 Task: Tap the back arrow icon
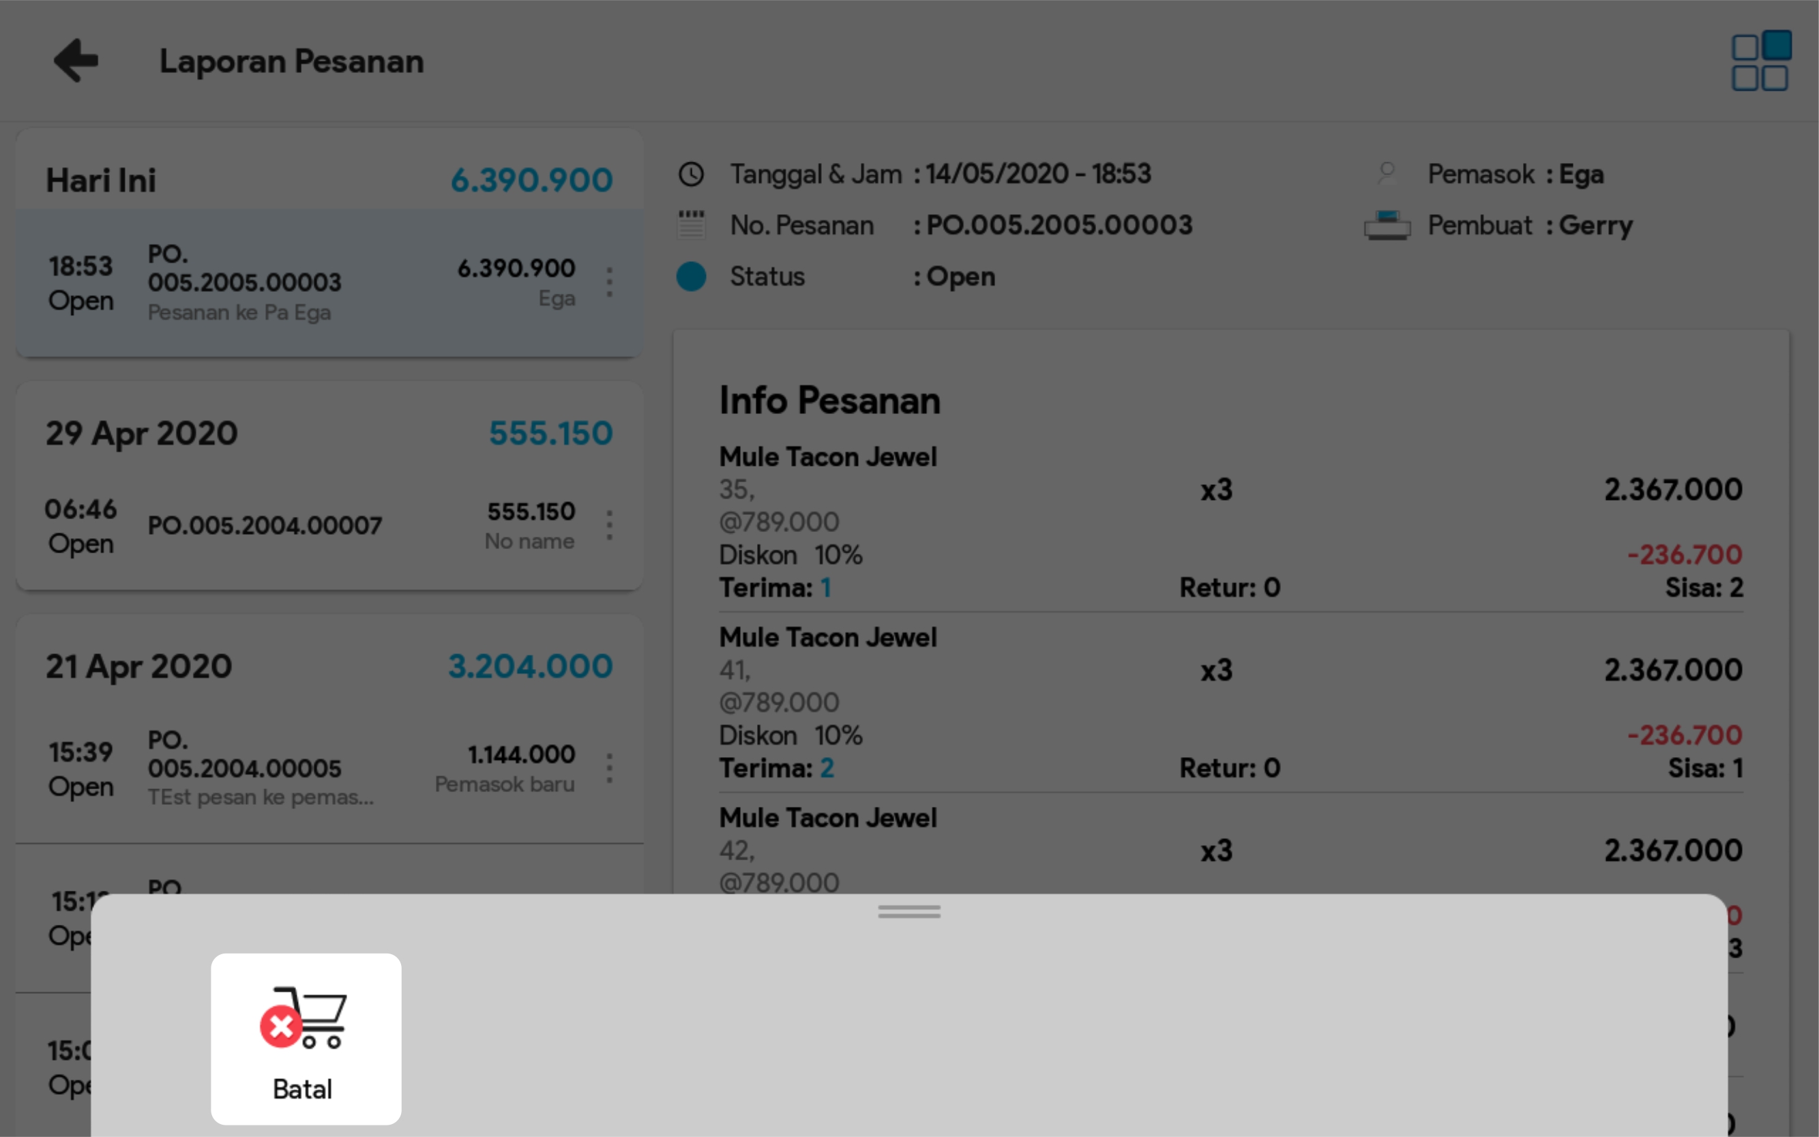point(76,60)
